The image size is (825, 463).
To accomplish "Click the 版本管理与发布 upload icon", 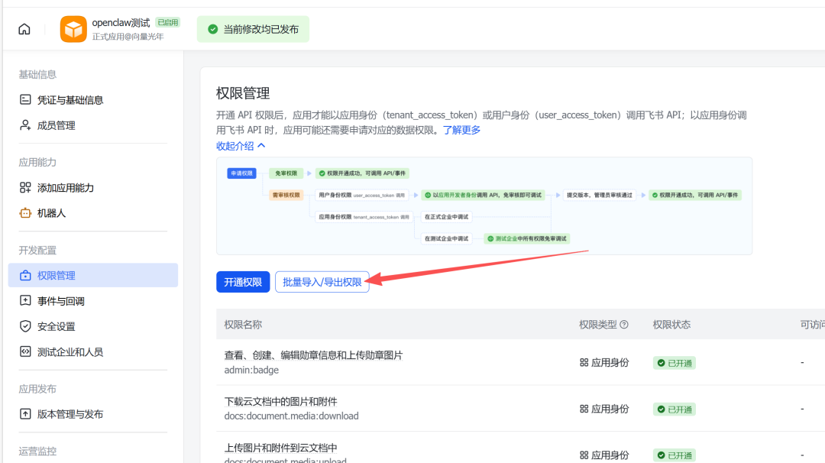I will click(x=25, y=415).
